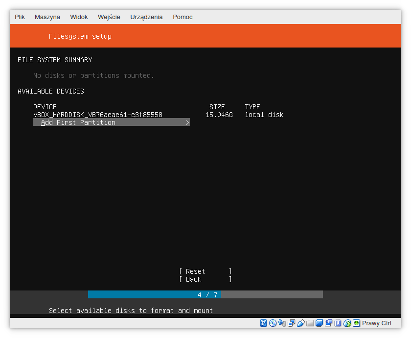Click the FILE SYSTEM SUMMARY heading

click(55, 60)
